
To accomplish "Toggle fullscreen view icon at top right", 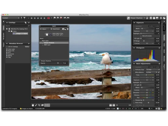I will click(164, 18).
